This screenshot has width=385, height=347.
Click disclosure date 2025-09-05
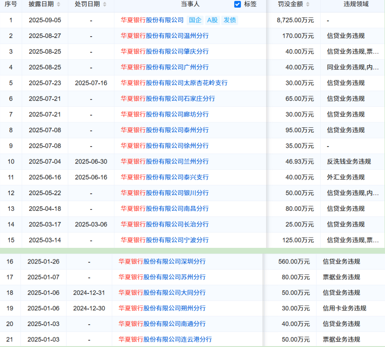45,20
